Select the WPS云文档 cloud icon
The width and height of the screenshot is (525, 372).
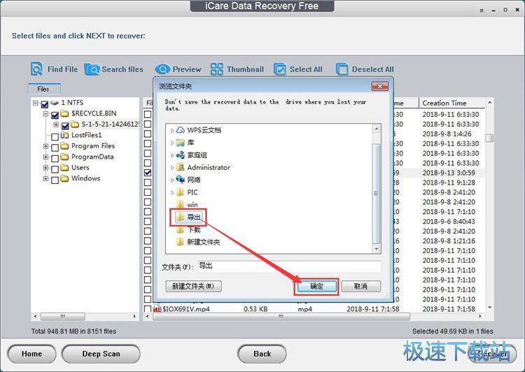tap(180, 130)
